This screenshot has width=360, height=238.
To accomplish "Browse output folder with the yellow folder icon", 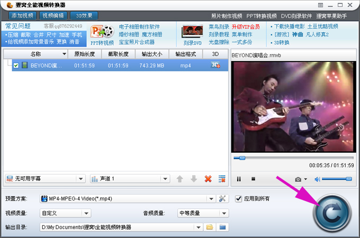I will tap(210, 227).
